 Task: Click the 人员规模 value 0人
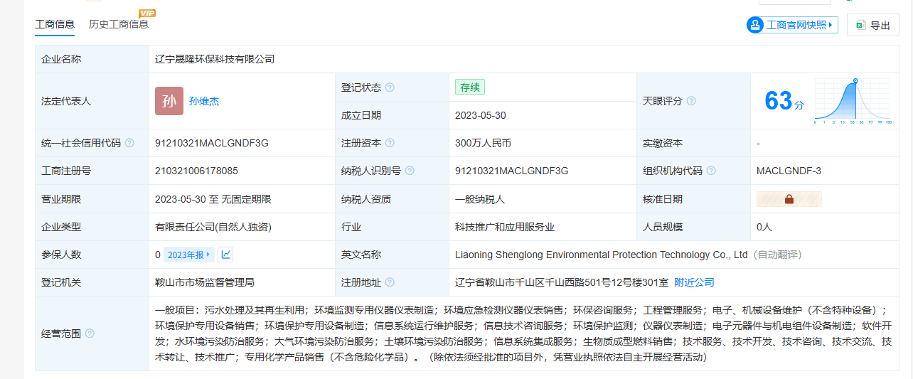[764, 227]
